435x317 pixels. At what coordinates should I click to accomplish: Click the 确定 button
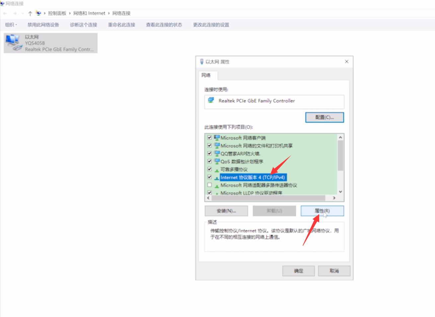pyautogui.click(x=299, y=271)
